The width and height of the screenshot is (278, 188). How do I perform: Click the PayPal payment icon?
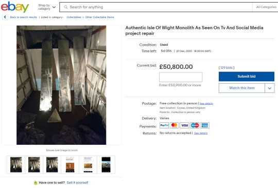click(164, 125)
